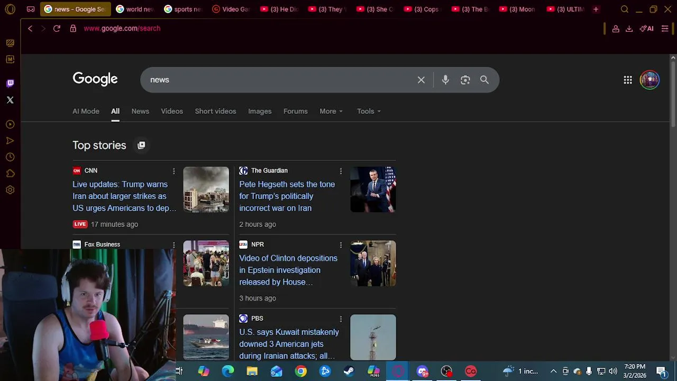The image size is (677, 381).
Task: Open more options for CNN story
Action: coord(173,171)
